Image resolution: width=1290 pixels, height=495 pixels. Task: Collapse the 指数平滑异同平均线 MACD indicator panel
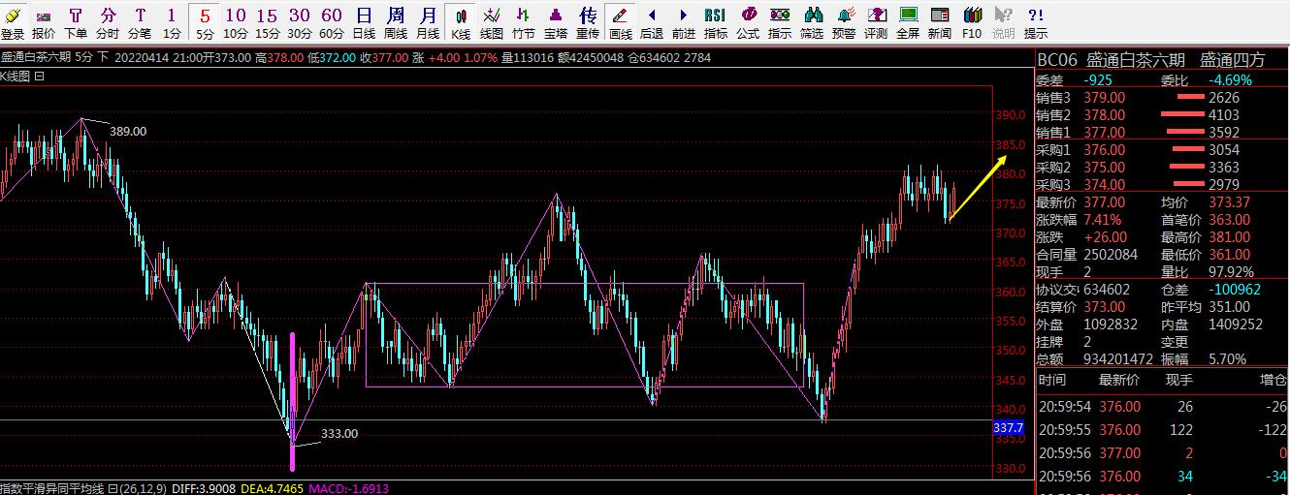click(x=113, y=488)
